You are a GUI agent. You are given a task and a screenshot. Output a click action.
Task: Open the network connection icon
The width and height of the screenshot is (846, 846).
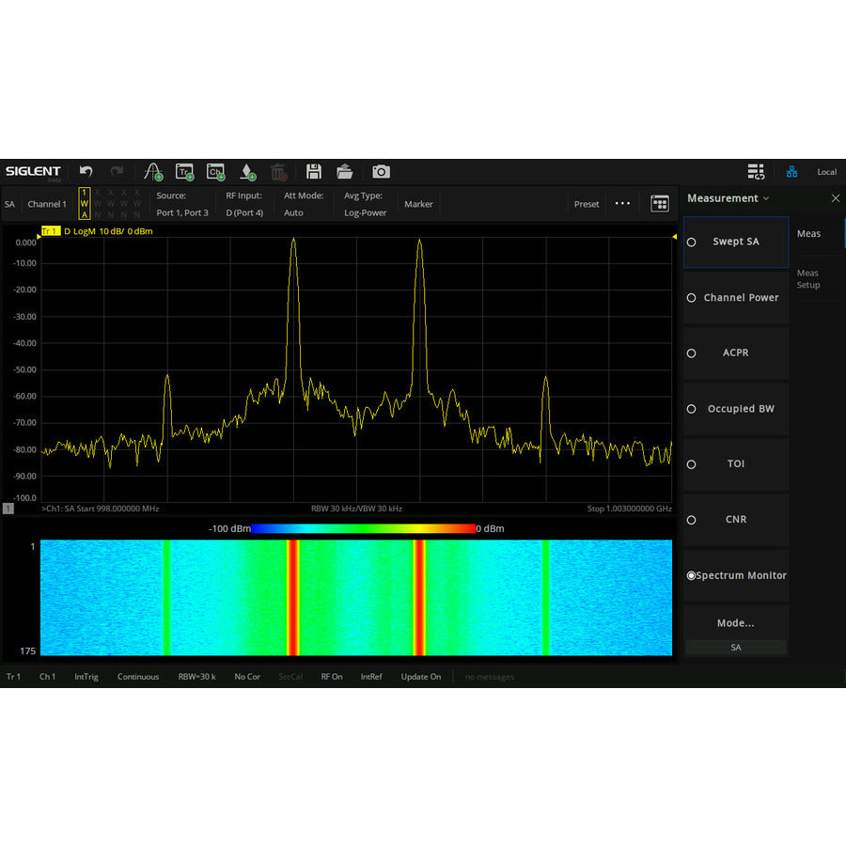click(791, 172)
